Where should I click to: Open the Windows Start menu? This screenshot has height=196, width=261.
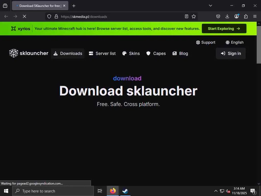(x=6, y=191)
